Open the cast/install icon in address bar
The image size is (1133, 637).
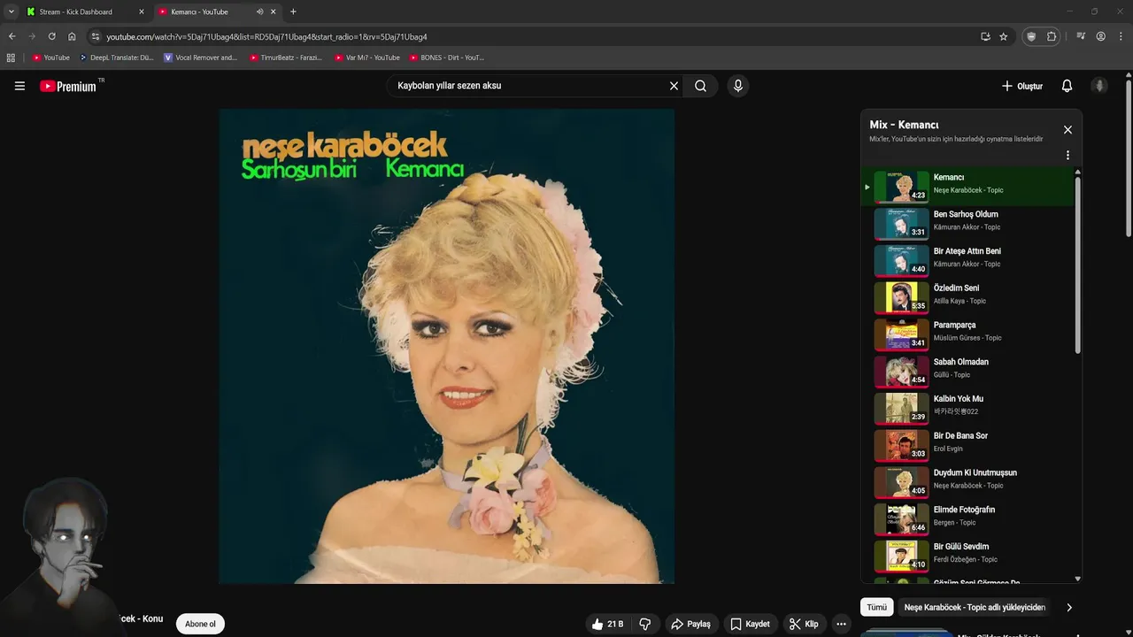tap(985, 36)
